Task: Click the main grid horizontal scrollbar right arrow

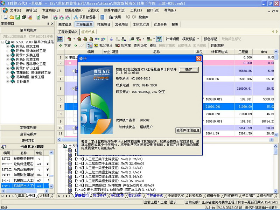Action: 272,140
